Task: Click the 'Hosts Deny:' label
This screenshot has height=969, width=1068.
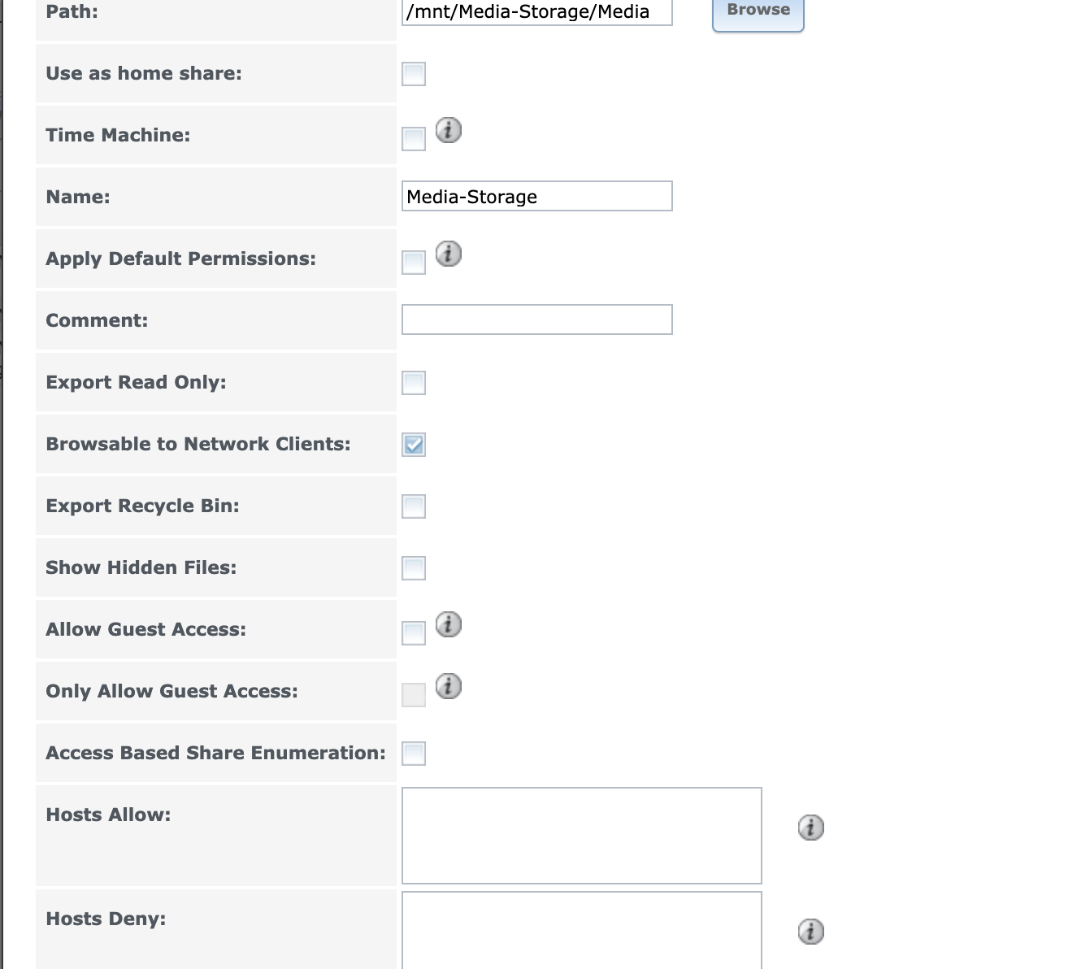Action: pyautogui.click(x=106, y=919)
